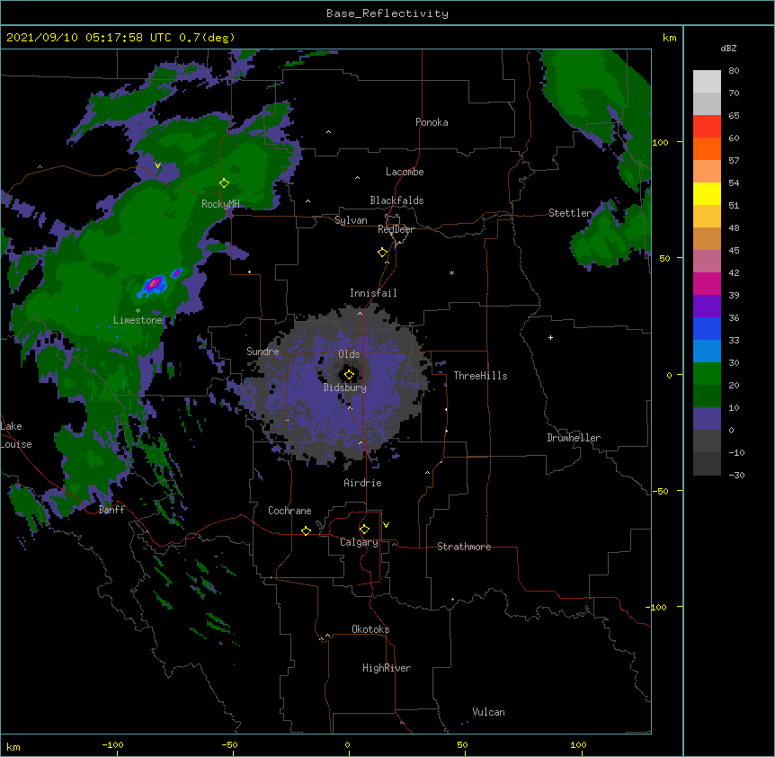Click the asterisk marker above Limestone
775x757 pixels.
point(138,311)
